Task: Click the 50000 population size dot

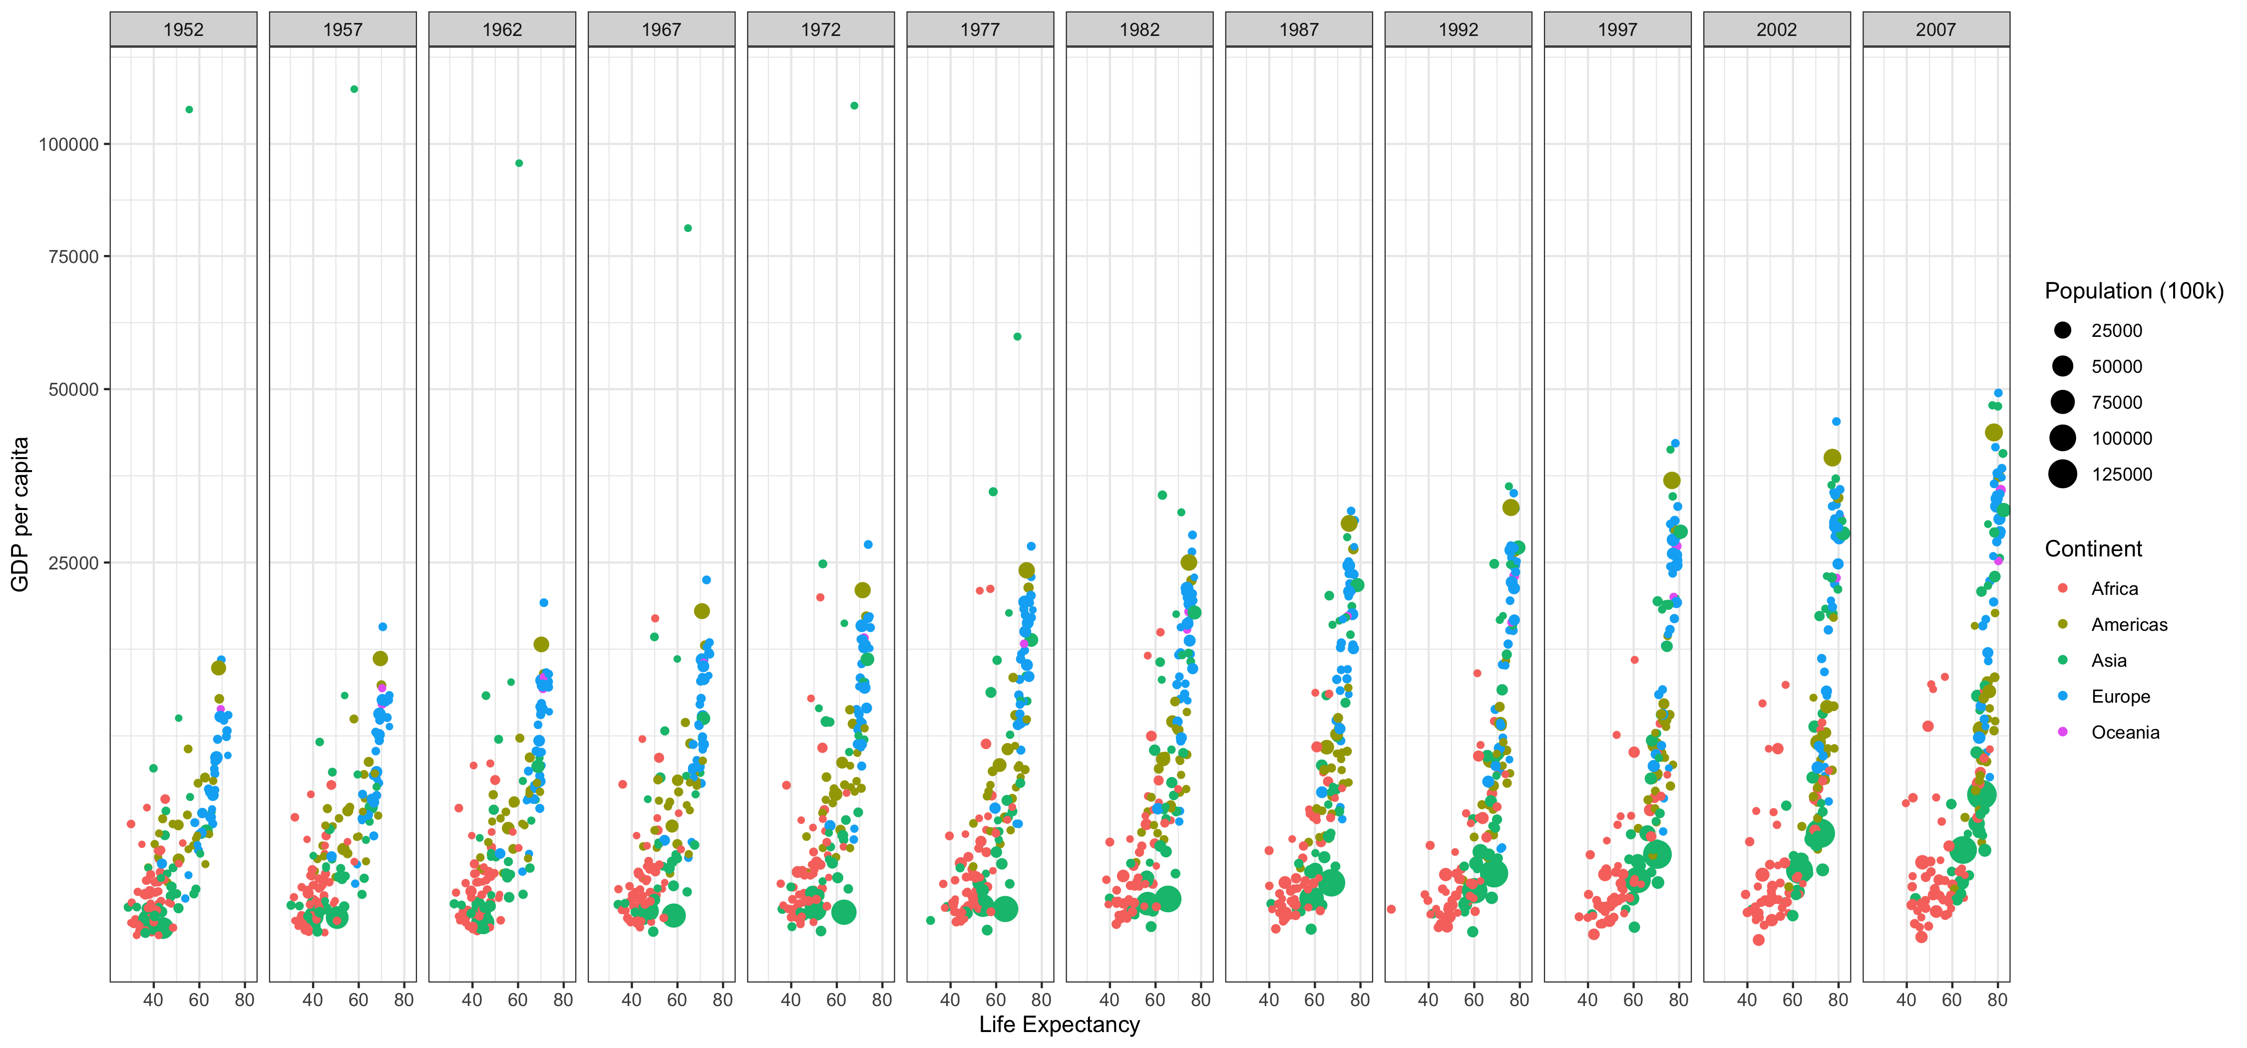Action: tap(2063, 366)
